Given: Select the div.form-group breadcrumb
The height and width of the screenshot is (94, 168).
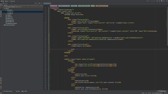Looking at the screenshot, I should click(102, 6).
